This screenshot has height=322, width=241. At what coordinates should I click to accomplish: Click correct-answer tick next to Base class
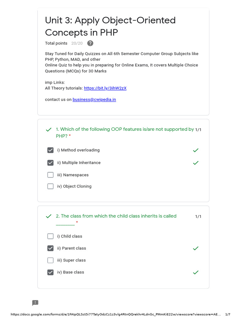click(x=196, y=272)
